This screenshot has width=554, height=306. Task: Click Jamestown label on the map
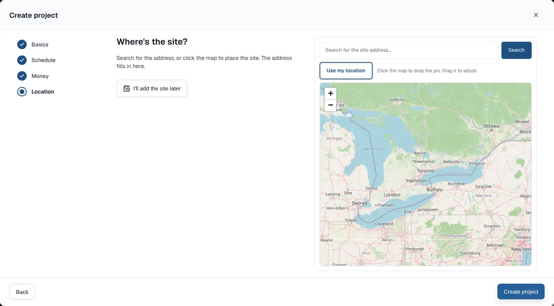coord(428,210)
